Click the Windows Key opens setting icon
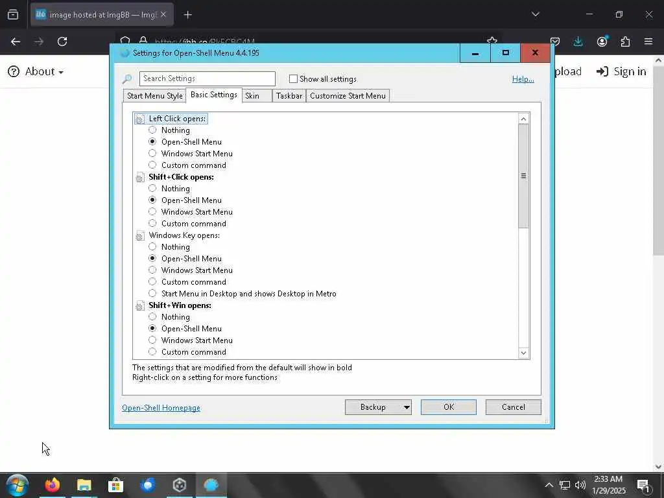 coord(140,236)
